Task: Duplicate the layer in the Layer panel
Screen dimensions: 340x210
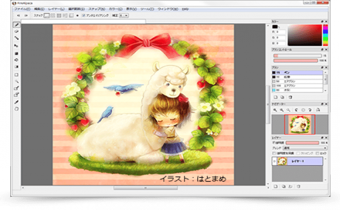Action: pyautogui.click(x=283, y=186)
